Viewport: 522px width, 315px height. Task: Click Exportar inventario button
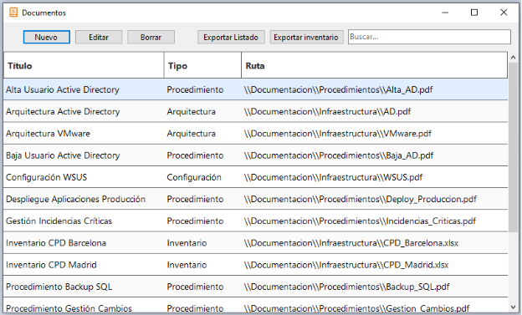coord(306,37)
